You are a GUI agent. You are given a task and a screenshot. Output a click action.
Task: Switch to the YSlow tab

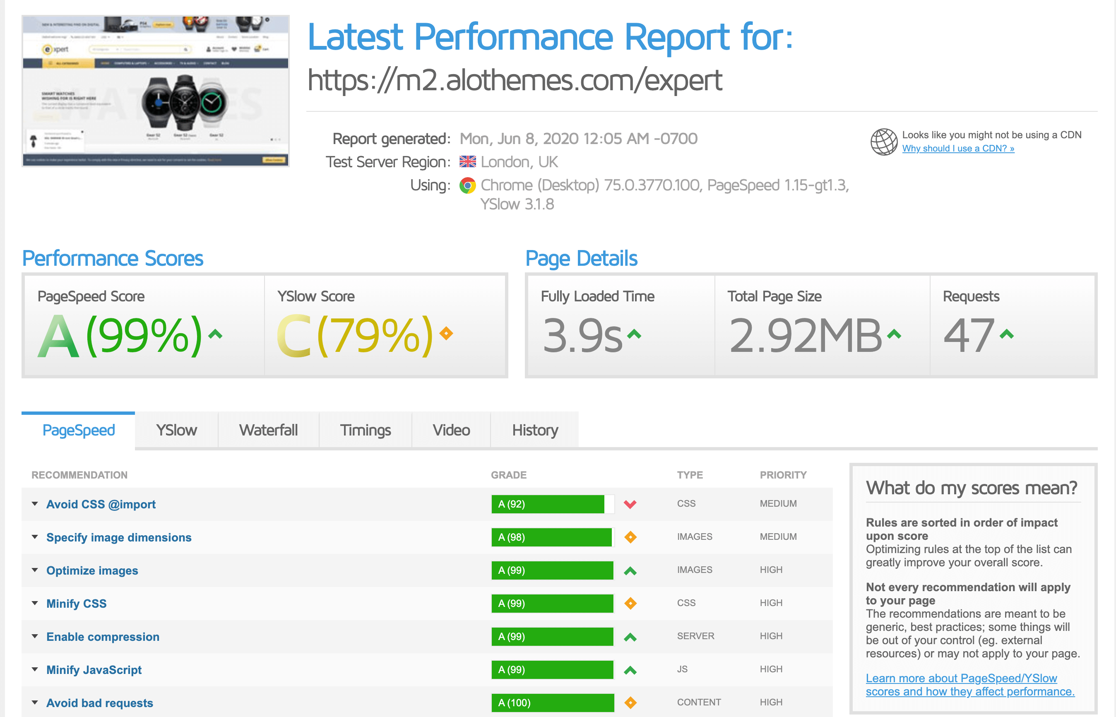point(176,430)
